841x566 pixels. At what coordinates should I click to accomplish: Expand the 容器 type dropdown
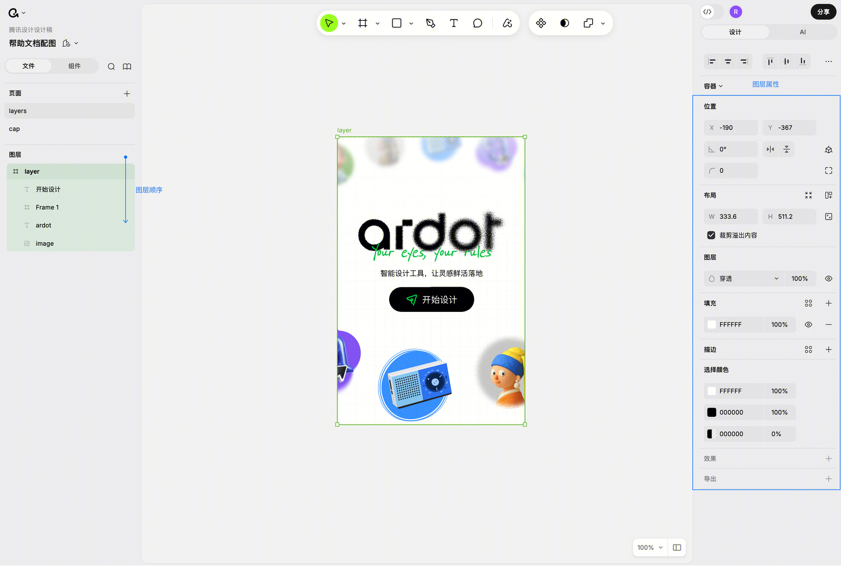tap(713, 86)
